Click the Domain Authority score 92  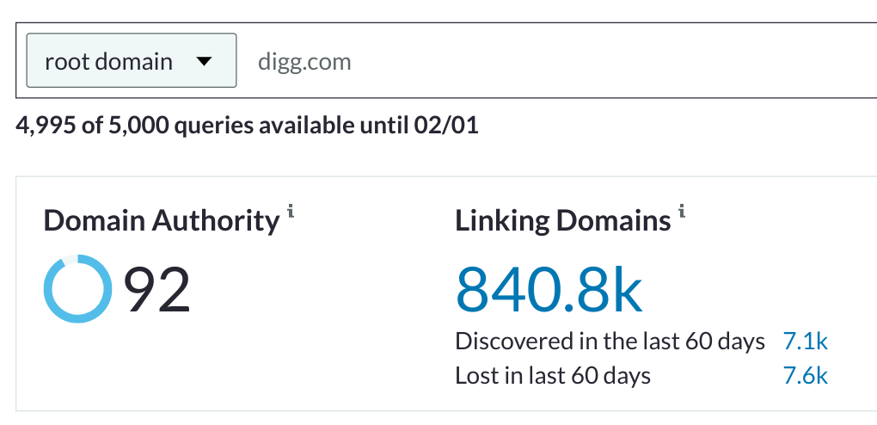coord(156,290)
